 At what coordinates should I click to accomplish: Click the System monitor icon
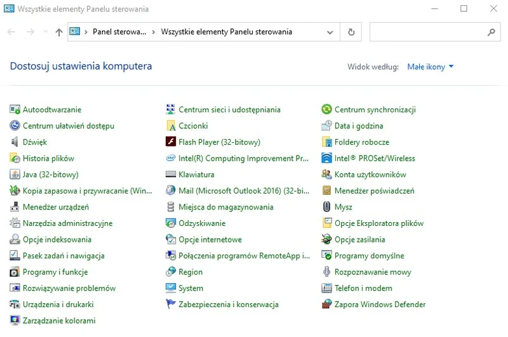tap(170, 288)
